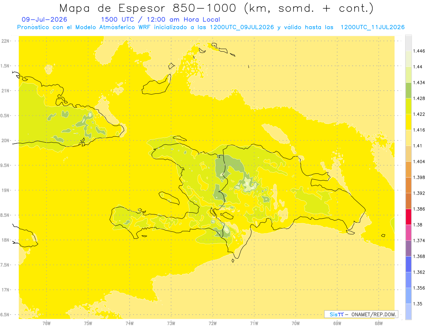Click the legend value '1.422'
The height and width of the screenshot is (328, 425).
point(419,114)
